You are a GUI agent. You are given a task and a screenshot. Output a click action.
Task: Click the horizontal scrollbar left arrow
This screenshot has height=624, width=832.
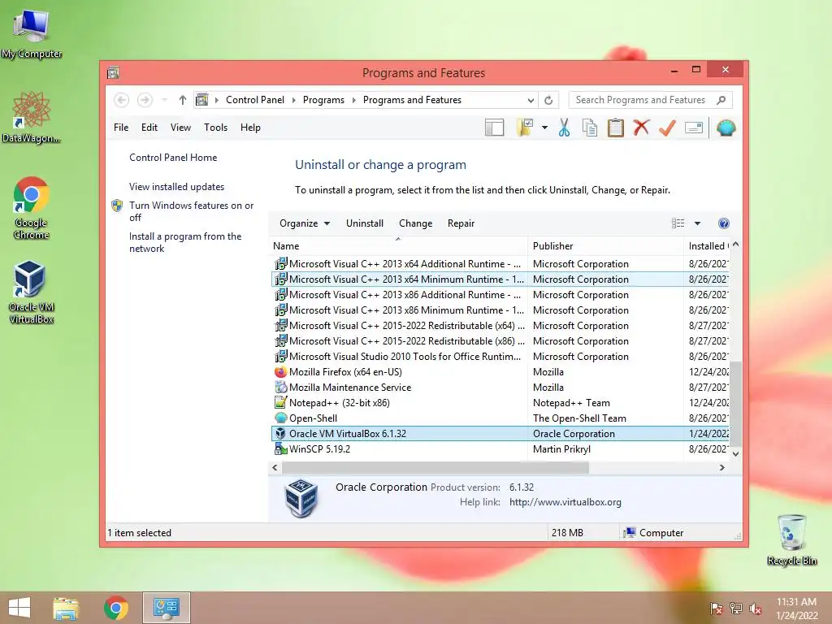point(275,467)
